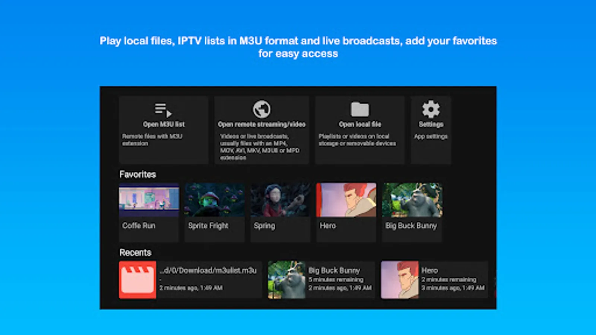Click the Big Buck Bunny title under Favorites
This screenshot has height=335, width=596.
(x=411, y=226)
